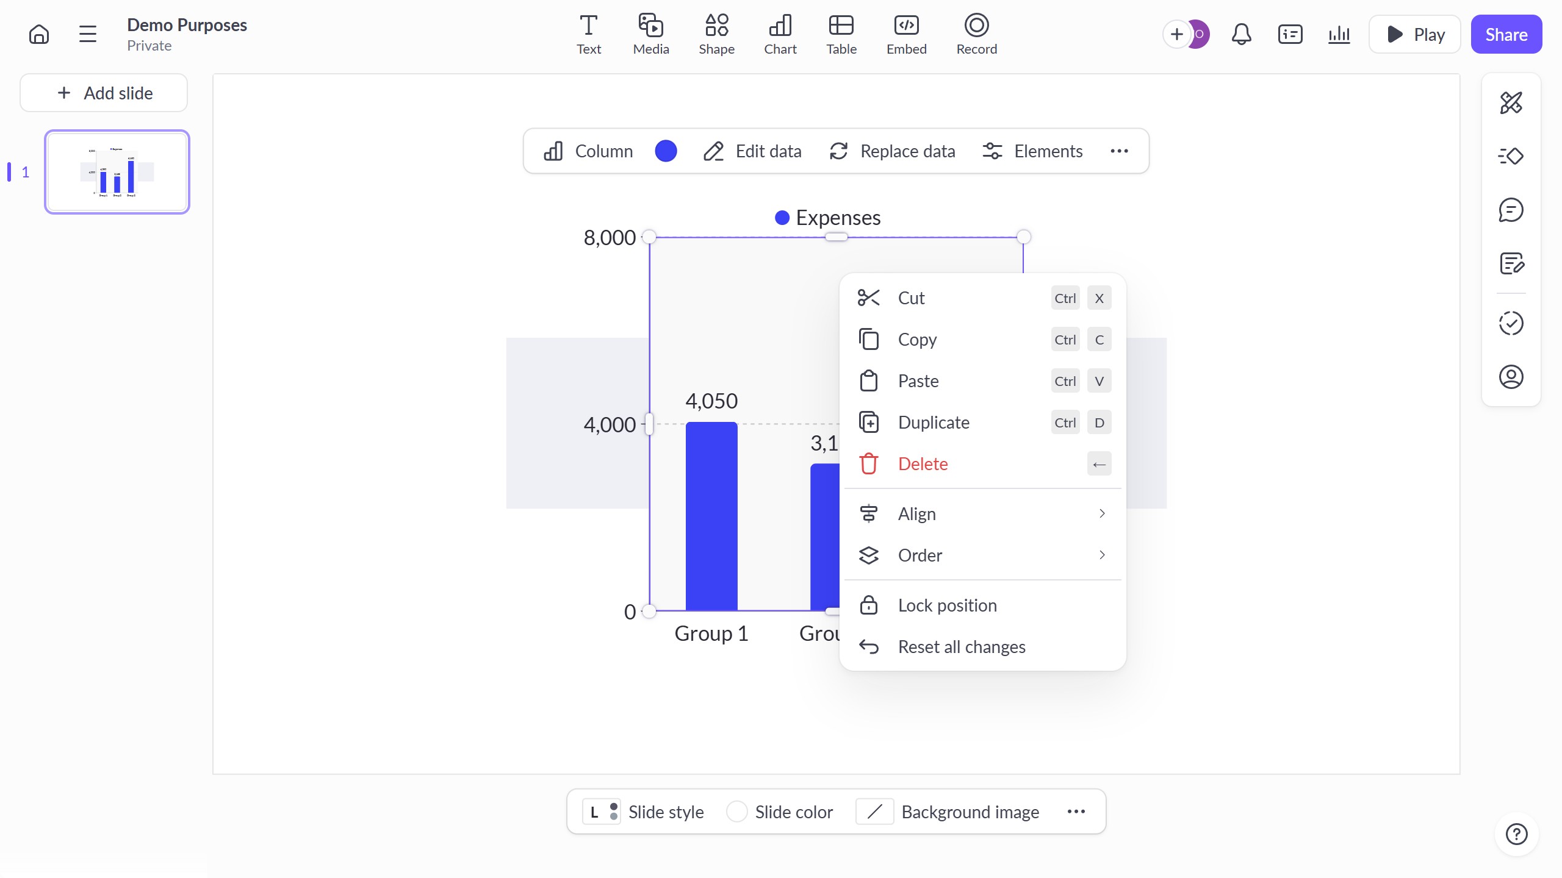Screen dimensions: 1562x878
Task: Open the design tools icon in right sidebar
Action: click(1511, 103)
